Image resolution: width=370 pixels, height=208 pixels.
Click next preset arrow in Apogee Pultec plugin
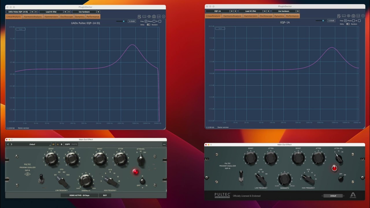pyautogui.click(x=344, y=196)
